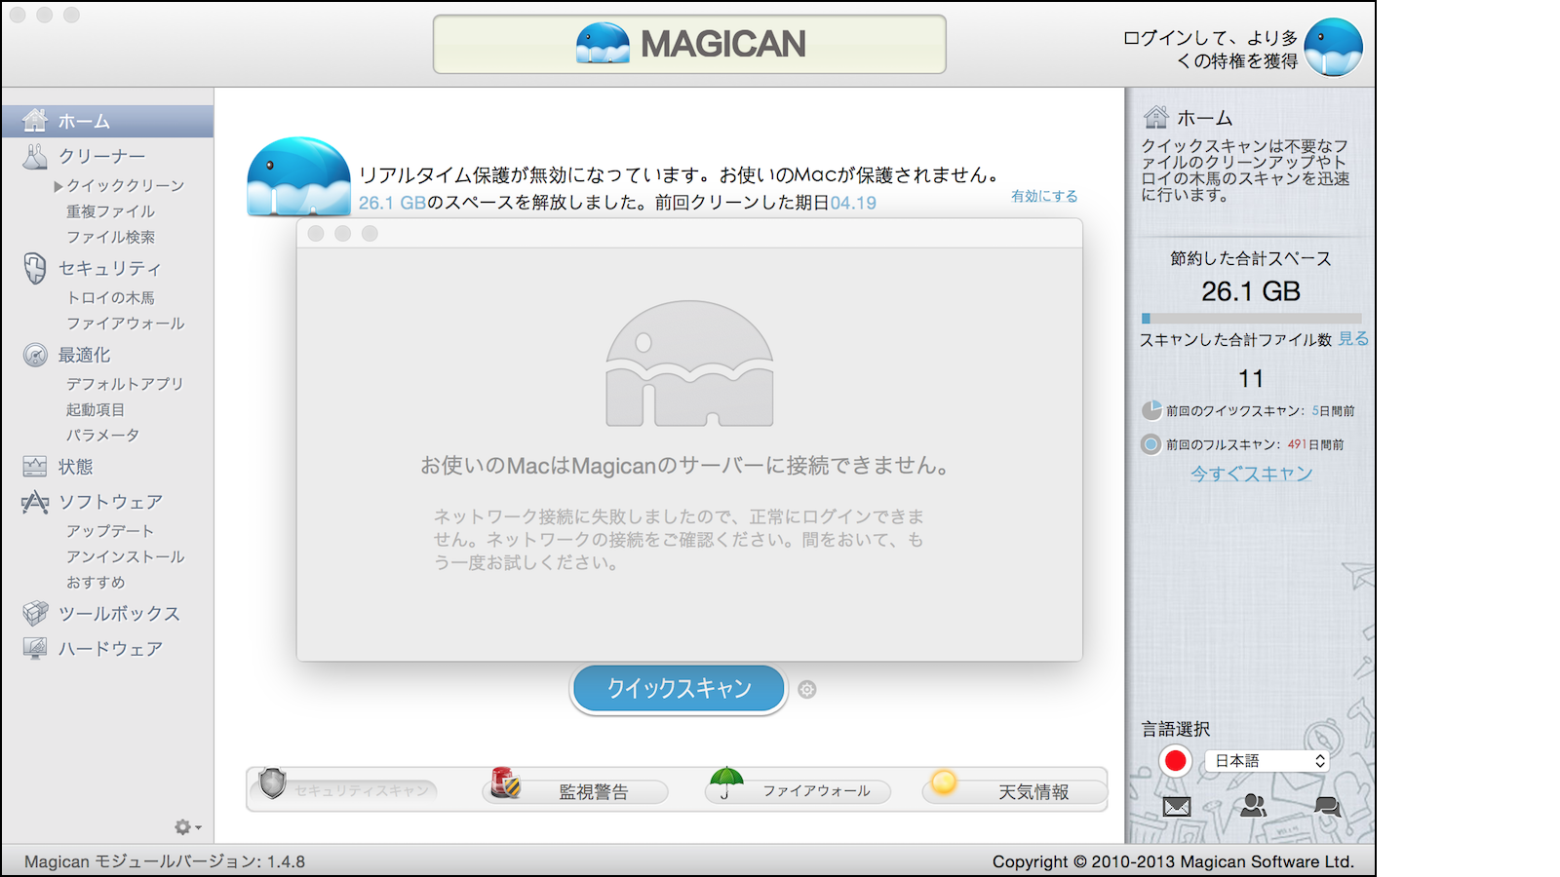Screen dimensions: 1560x877
Task: Open the sidebar settings gear menu
Action: coord(187,827)
